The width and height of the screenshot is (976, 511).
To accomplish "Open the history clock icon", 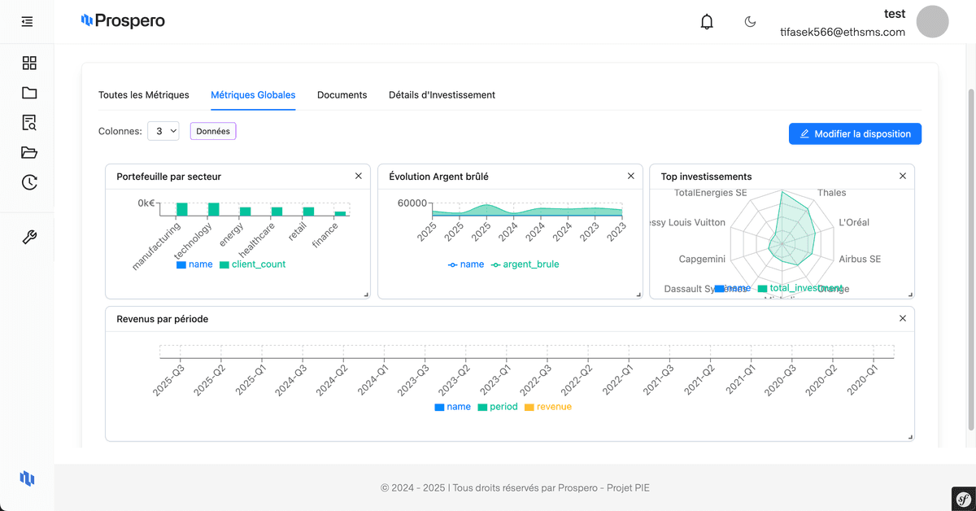I will tap(29, 182).
